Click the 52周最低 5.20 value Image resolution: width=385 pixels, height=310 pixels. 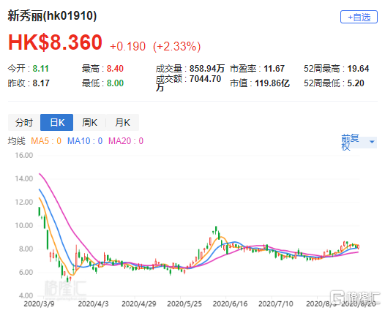(334, 83)
